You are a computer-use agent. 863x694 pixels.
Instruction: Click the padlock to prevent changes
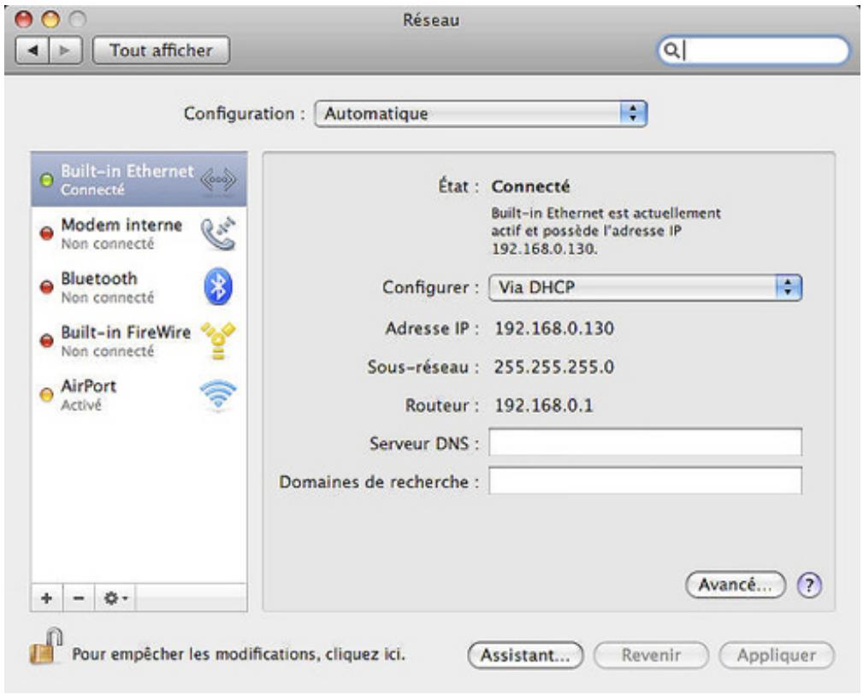click(45, 645)
